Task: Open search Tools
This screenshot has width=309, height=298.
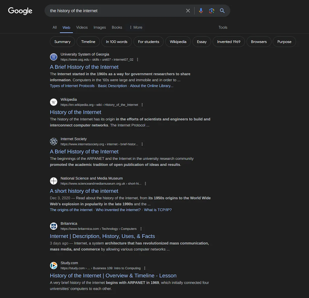Action: [x=223, y=27]
